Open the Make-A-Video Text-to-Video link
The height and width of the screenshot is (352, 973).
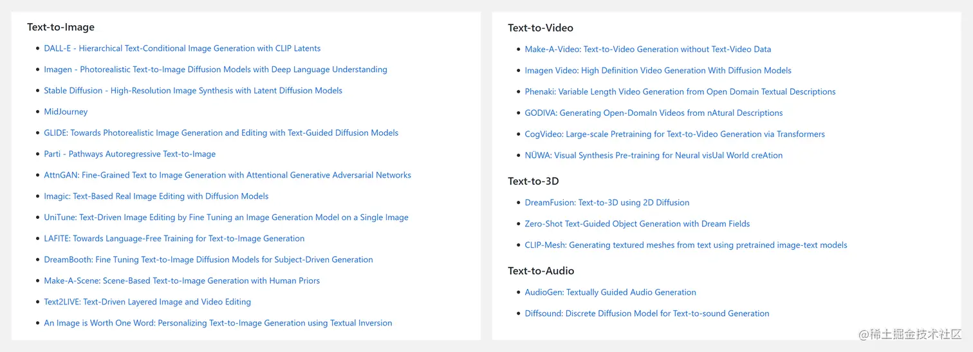point(648,50)
